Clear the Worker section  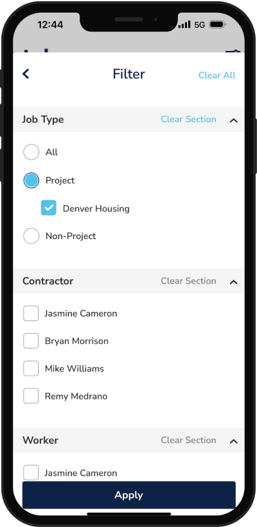click(x=188, y=440)
